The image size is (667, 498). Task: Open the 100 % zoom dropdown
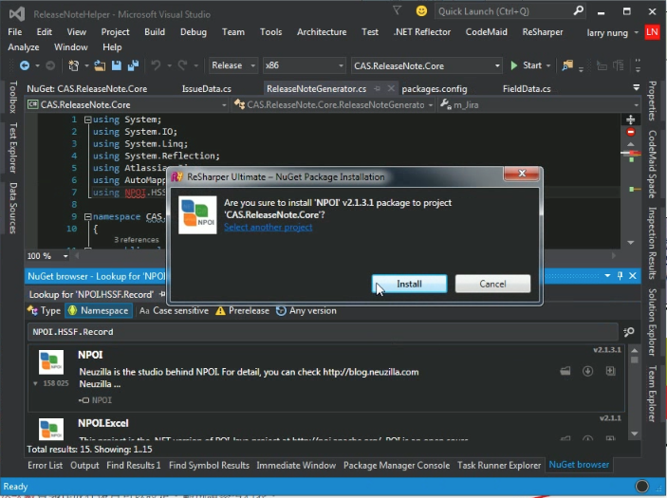[65, 256]
